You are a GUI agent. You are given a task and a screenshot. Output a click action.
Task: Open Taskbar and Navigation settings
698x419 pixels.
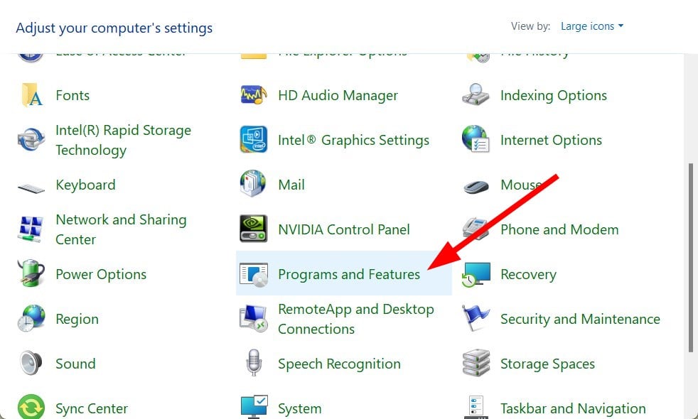573,408
